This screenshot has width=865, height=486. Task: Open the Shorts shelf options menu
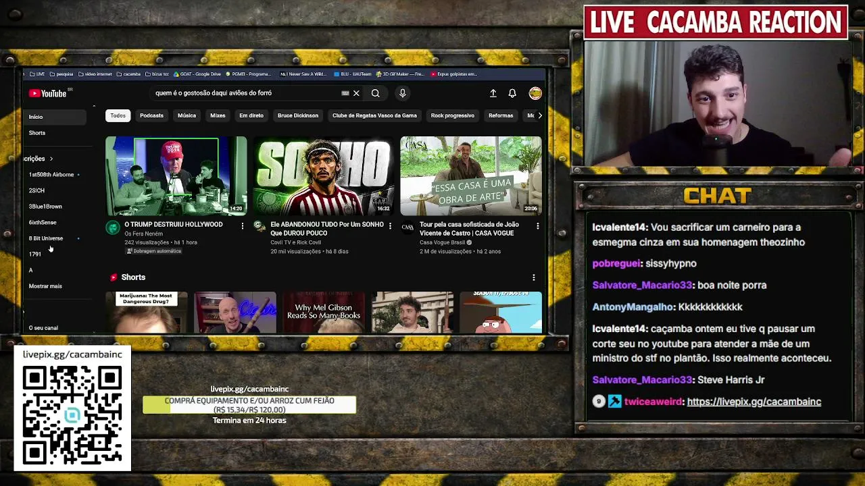click(x=533, y=277)
